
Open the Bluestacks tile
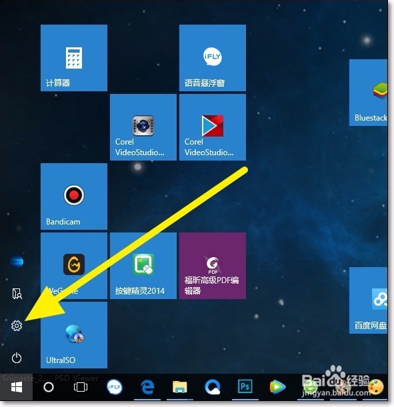(368, 93)
